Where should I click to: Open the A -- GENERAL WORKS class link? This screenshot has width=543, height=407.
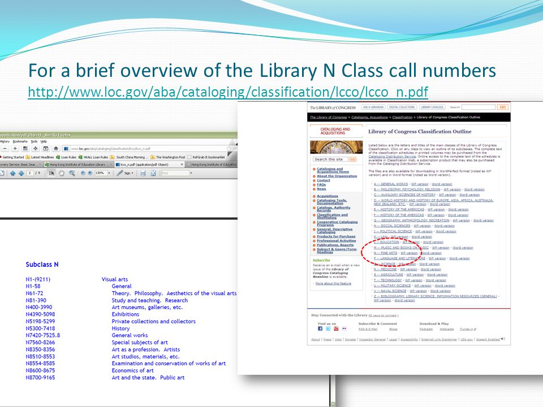391,184
